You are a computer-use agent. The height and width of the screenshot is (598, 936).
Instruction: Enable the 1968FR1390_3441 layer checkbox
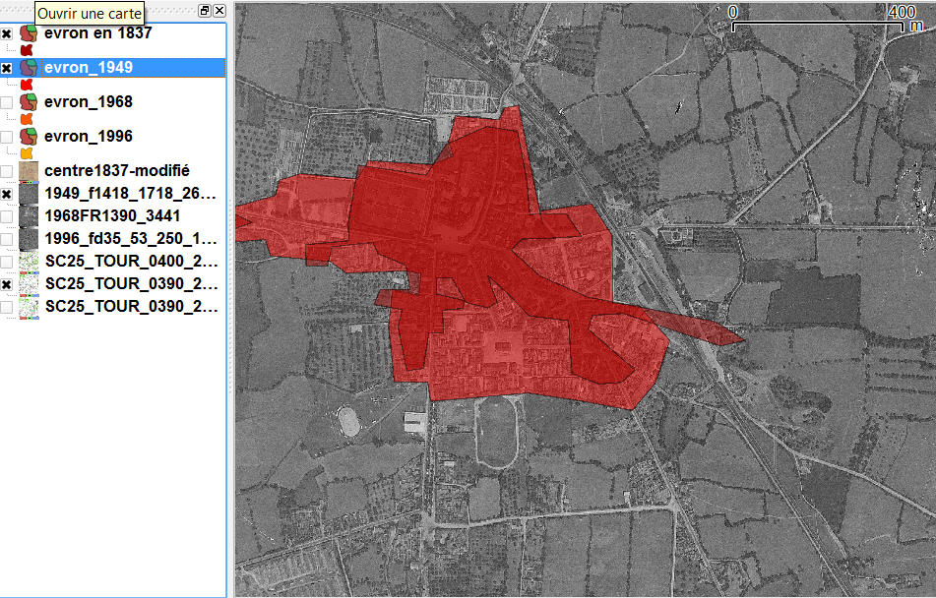(7, 216)
